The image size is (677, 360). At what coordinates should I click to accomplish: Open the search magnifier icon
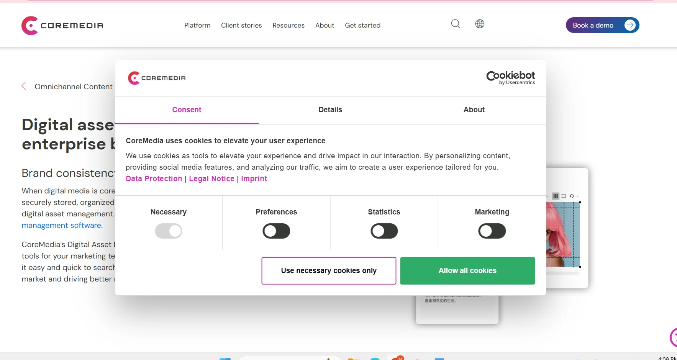tap(456, 24)
